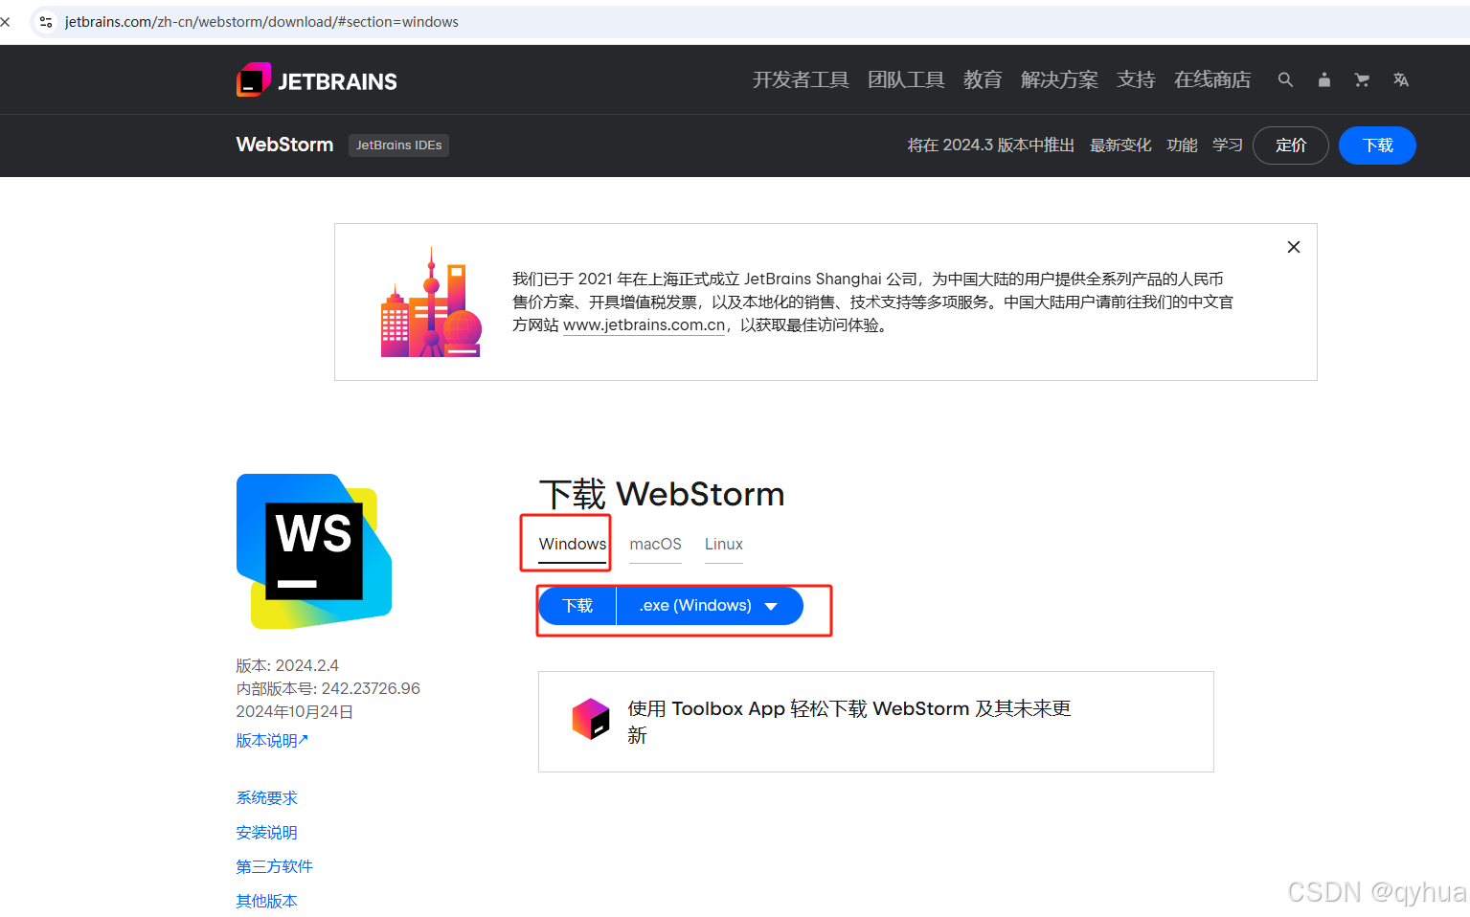
Task: Open the 版本说明 release notes link
Action: coord(272,741)
